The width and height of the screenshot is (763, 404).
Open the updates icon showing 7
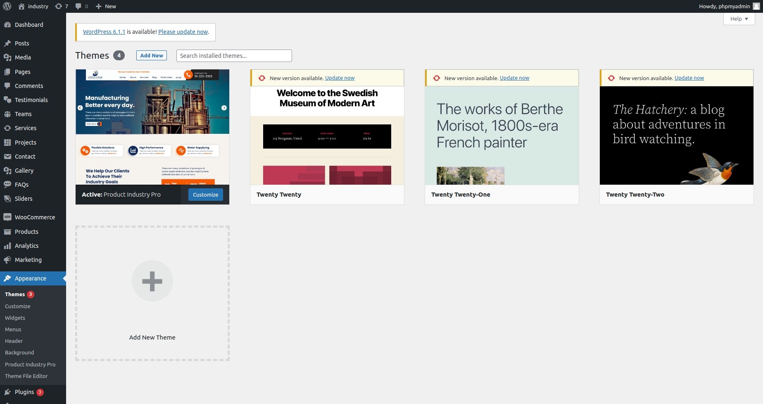pos(59,6)
